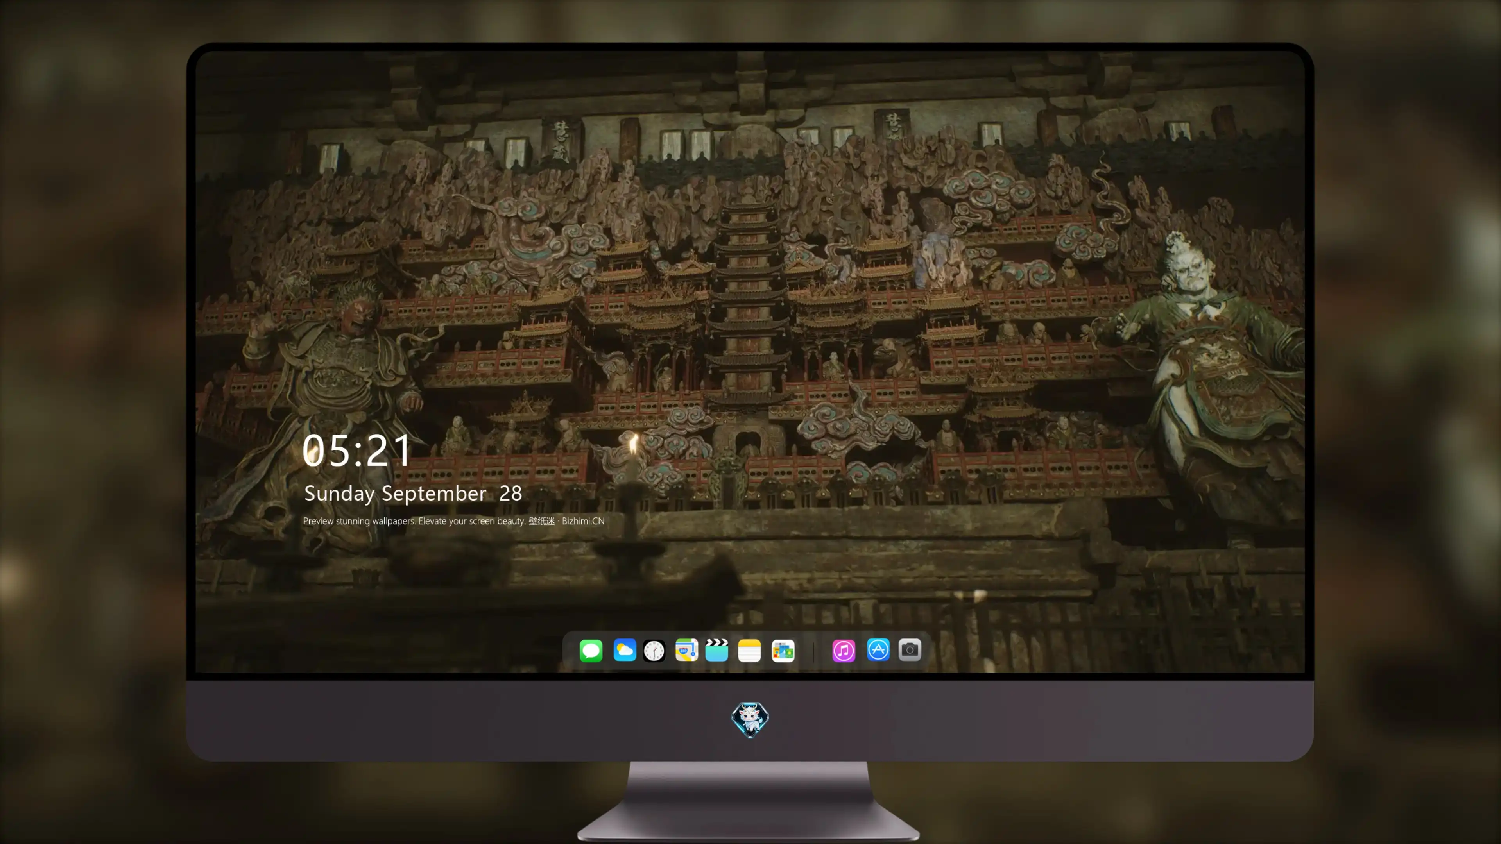Screen dimensions: 1501x844
Task: Click the dragon mascot logo below the screen
Action: click(750, 720)
